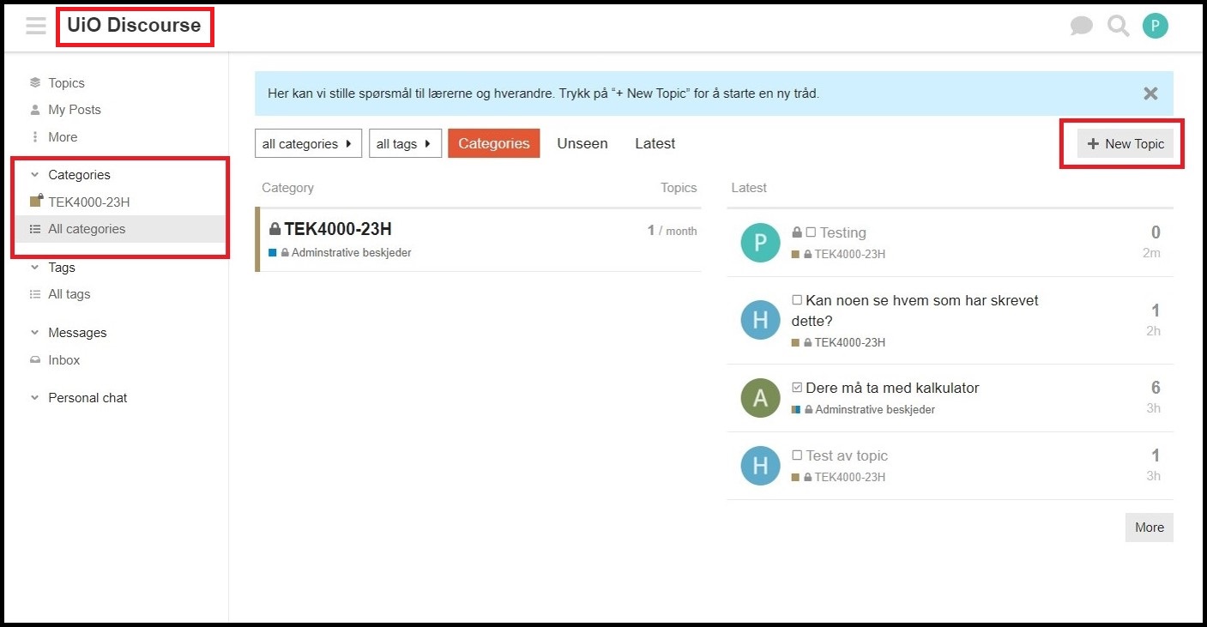Click reply count 6 on kalkulator topic

(1156, 388)
